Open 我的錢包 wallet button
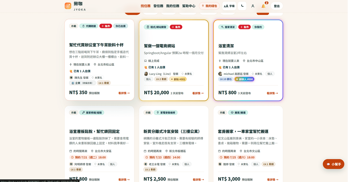Image resolution: width=348 pixels, height=182 pixels. [x=209, y=6]
